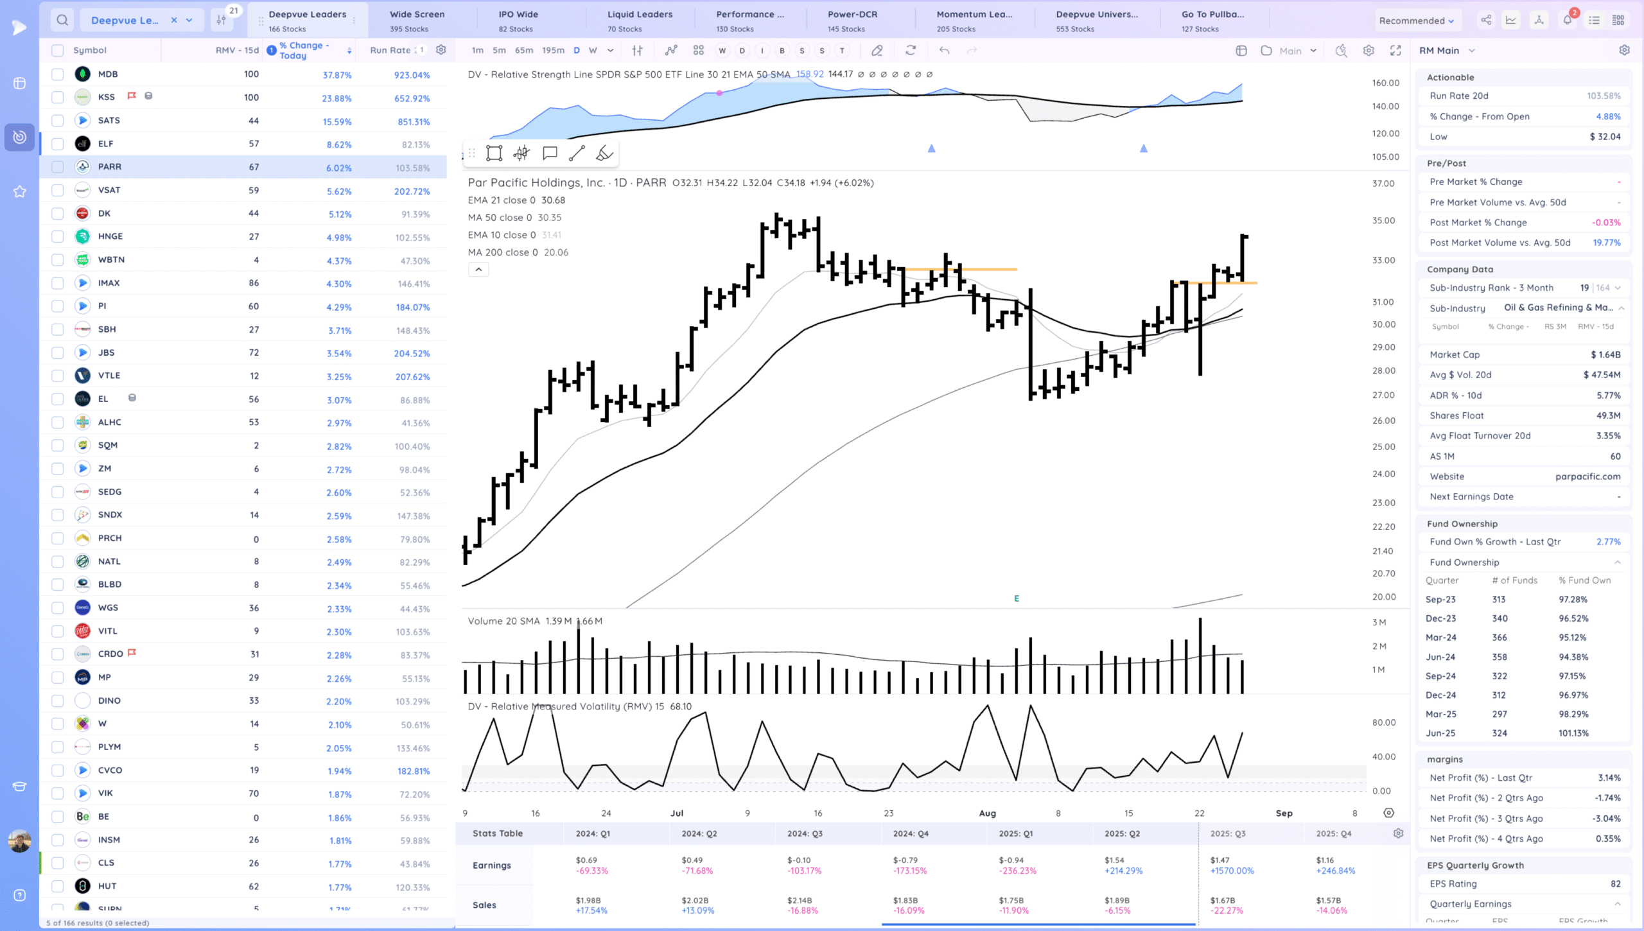The image size is (1644, 931).
Task: Open the Recommended dropdown
Action: [1416, 21]
